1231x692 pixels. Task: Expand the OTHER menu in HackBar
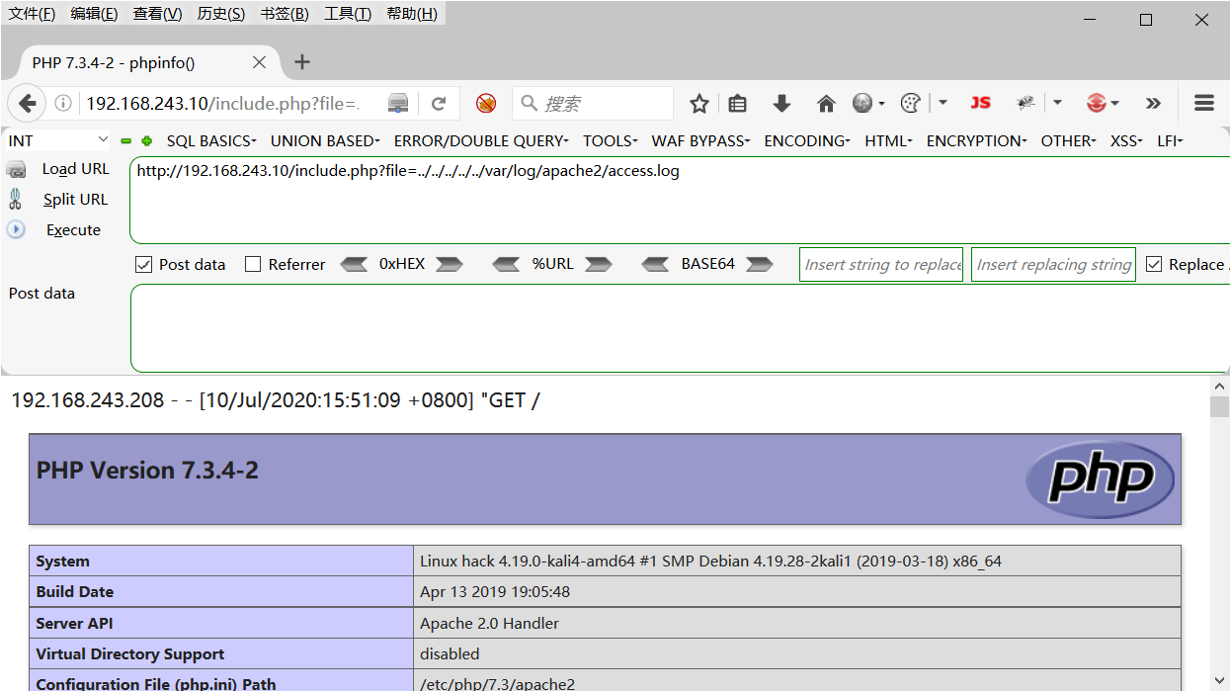tap(1069, 141)
